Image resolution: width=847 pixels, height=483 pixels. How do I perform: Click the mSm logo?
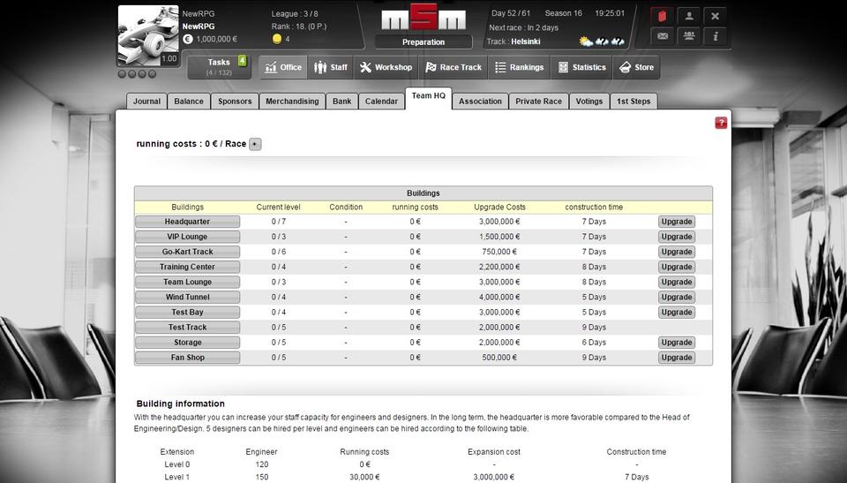point(423,18)
